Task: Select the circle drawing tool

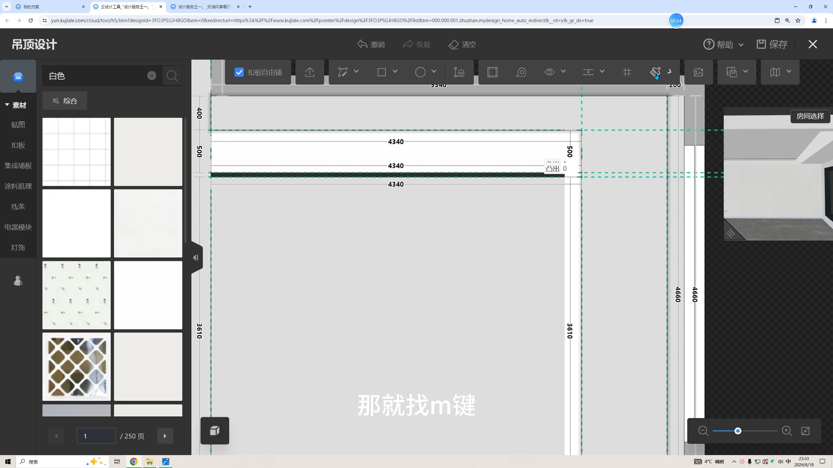Action: coord(420,72)
